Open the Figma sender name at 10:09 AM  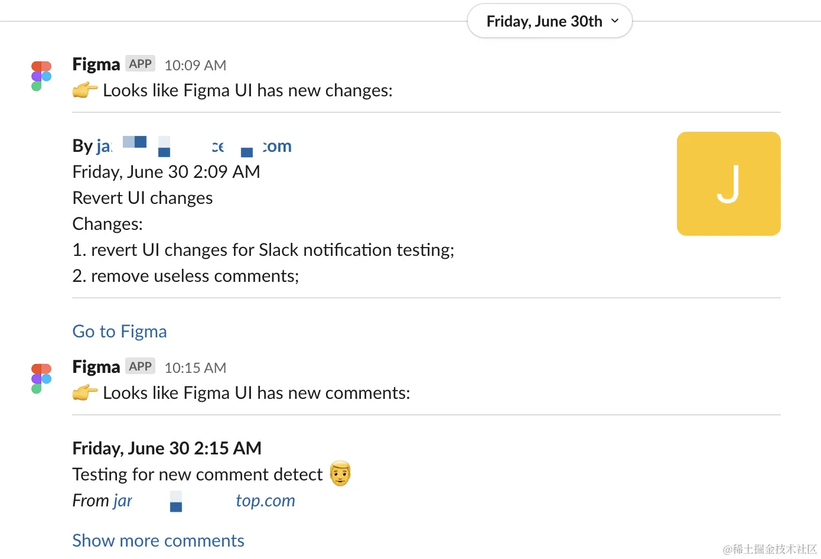(x=96, y=64)
